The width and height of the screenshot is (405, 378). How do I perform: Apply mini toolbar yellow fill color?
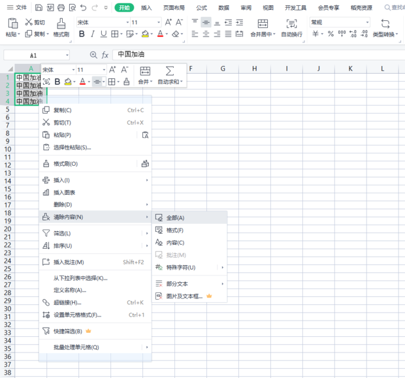coord(68,82)
